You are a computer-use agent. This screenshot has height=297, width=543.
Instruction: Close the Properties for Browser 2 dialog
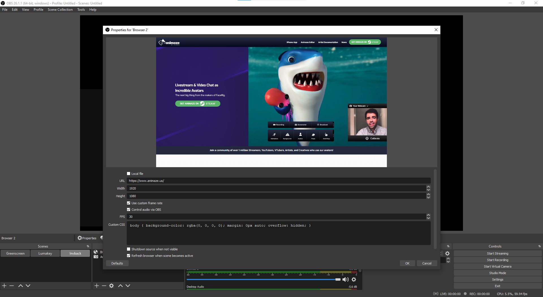click(436, 30)
